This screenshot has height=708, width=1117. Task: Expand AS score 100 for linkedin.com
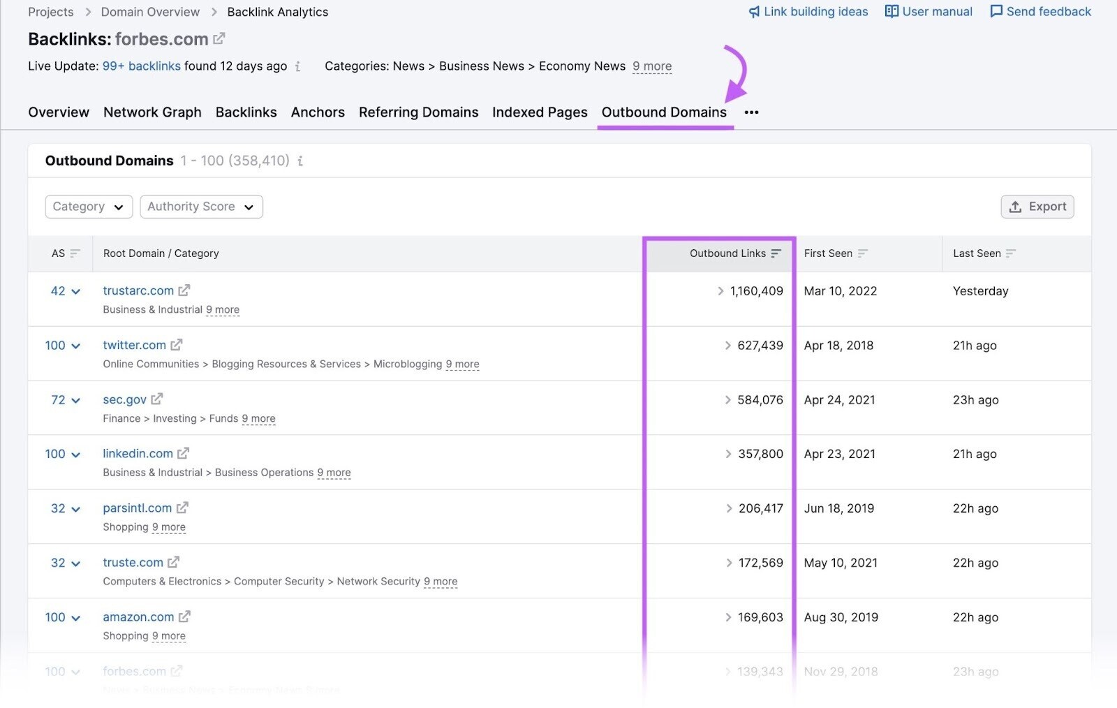[63, 454]
